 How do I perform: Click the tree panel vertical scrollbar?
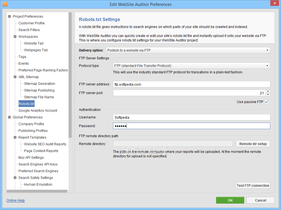[70, 84]
